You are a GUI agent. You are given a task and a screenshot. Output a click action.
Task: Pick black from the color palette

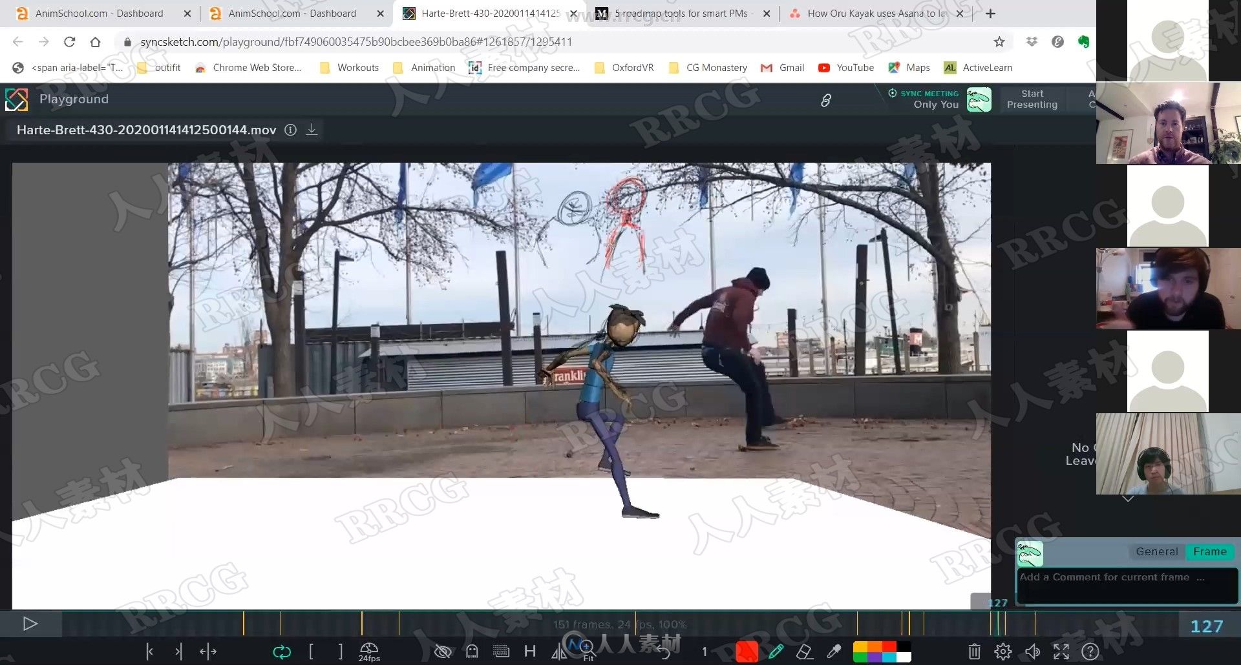pyautogui.click(x=904, y=647)
